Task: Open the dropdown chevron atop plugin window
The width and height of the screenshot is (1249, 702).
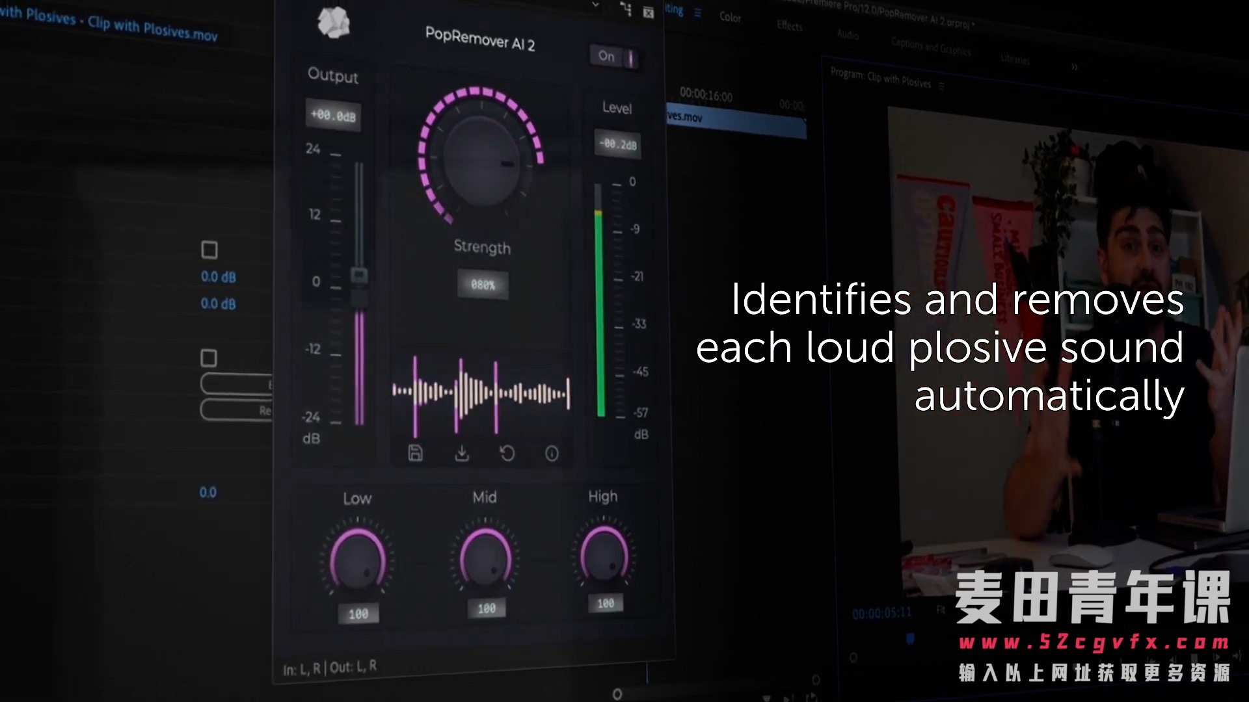Action: (x=595, y=5)
